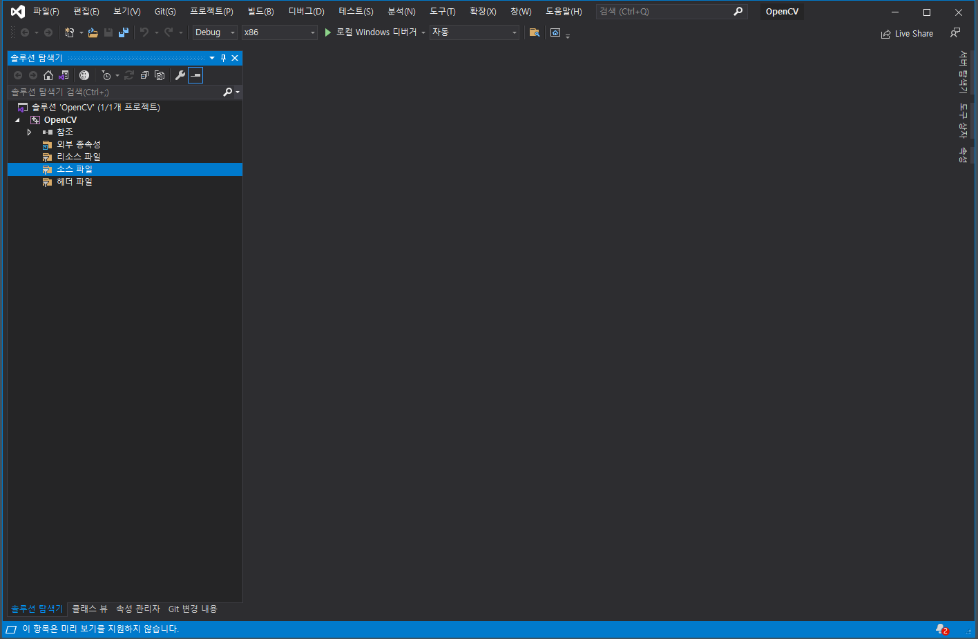Viewport: 978px width, 639px height.
Task: Toggle the Solution Explorer auto-hide pin
Action: click(223, 58)
